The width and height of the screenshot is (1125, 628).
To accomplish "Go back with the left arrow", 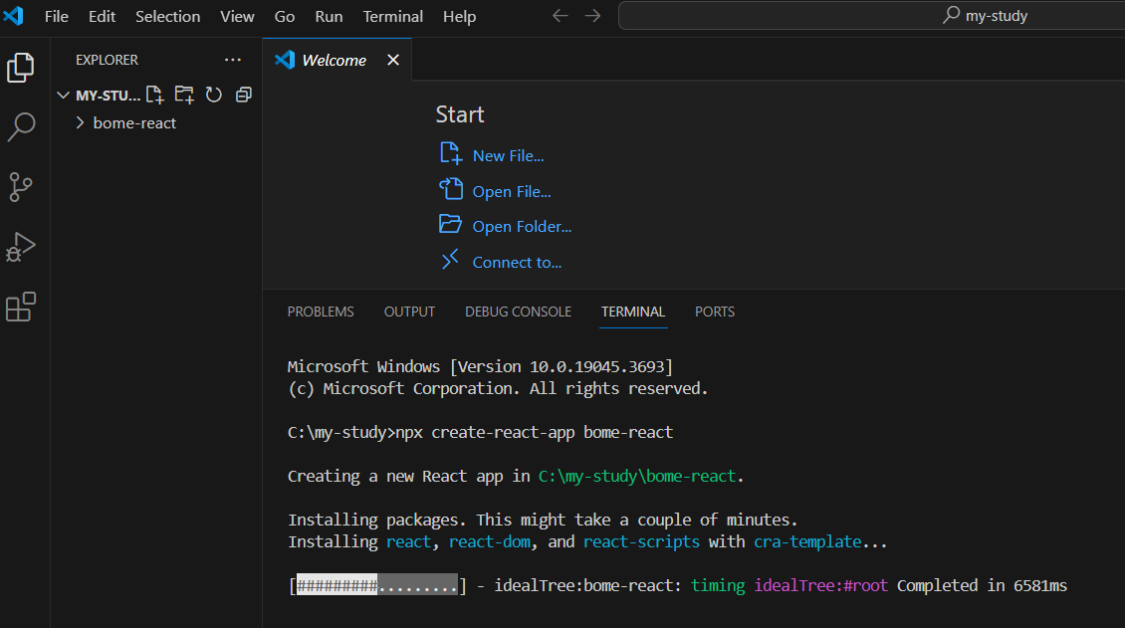I will pyautogui.click(x=561, y=16).
